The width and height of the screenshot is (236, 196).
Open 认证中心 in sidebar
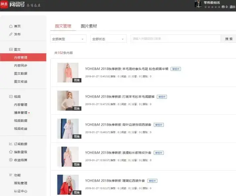click(20, 191)
